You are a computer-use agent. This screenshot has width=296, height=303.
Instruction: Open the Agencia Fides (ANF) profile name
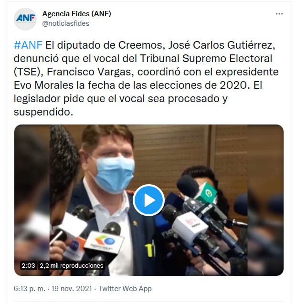(77, 14)
